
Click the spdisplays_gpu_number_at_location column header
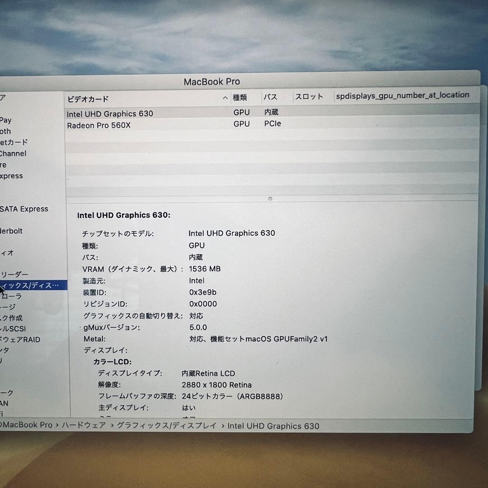point(402,95)
